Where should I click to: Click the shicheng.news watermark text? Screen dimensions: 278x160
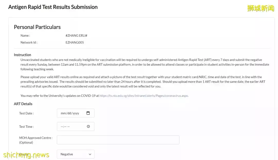(26, 155)
